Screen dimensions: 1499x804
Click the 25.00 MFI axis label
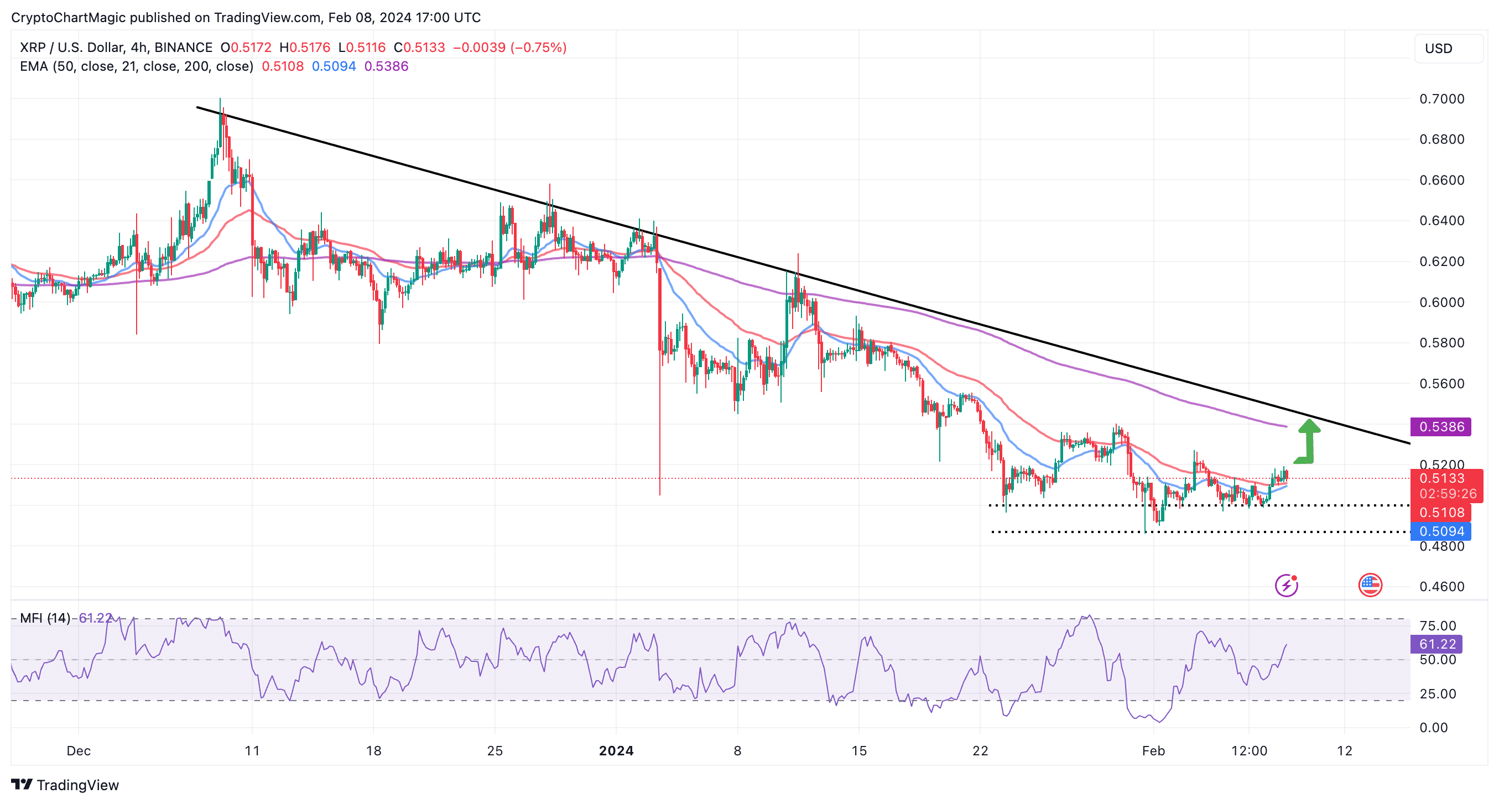[1438, 693]
